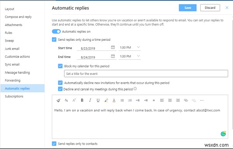This screenshot has width=233, height=149.
Task: Open more formatting options ellipsis
Action: (202, 100)
